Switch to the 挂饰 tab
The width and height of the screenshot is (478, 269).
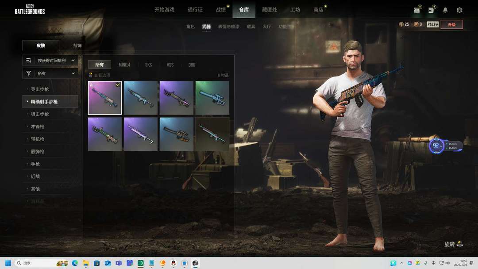pyautogui.click(x=77, y=46)
